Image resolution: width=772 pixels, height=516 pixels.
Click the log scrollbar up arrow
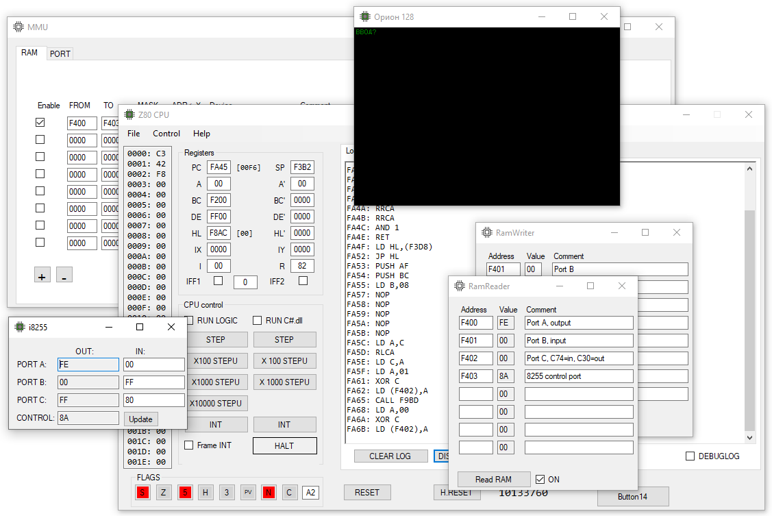749,169
